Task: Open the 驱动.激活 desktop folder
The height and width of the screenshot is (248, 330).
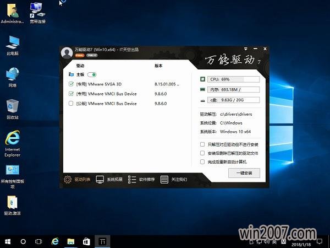Action: click(13, 206)
